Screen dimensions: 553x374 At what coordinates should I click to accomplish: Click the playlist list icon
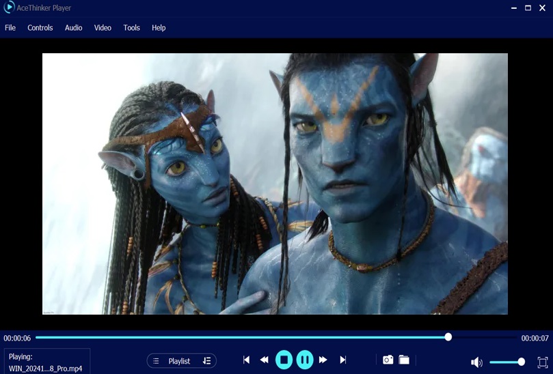tap(156, 361)
